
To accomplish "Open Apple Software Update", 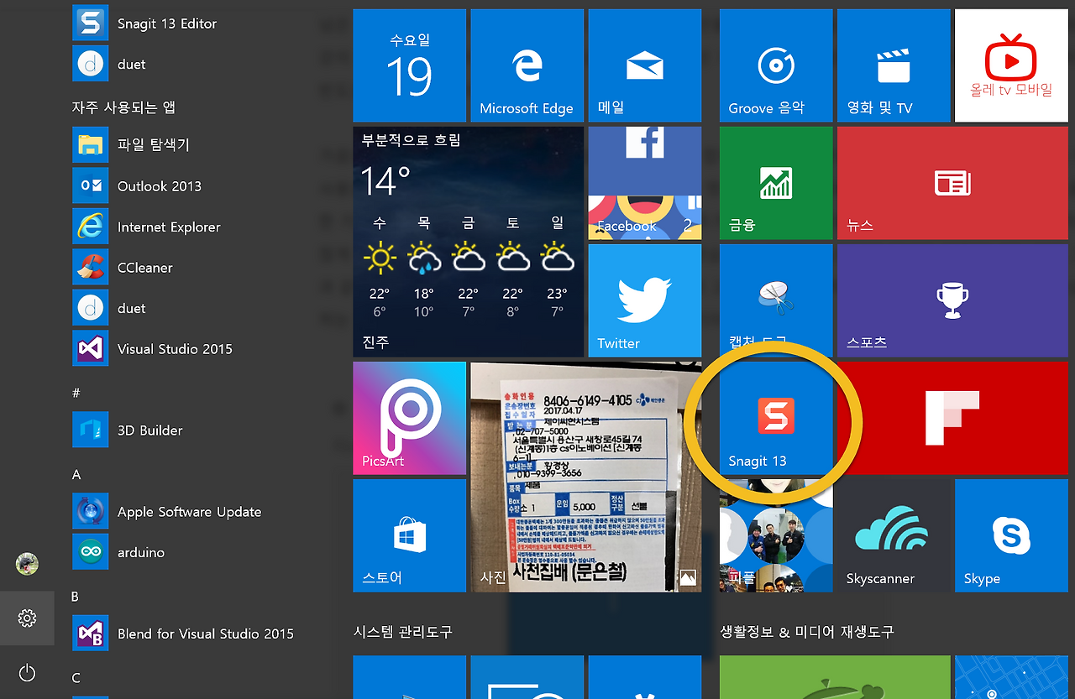I will click(167, 511).
